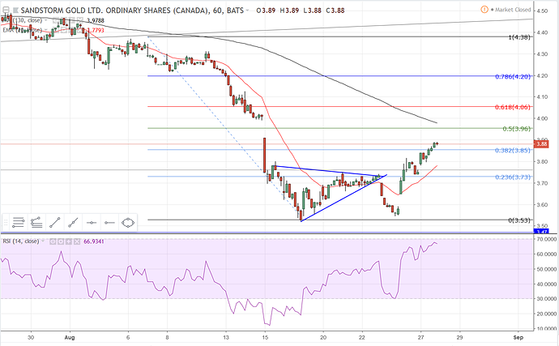Open dropdown arrow after BATS in title
Screen dimensions: 559x346
coord(247,11)
